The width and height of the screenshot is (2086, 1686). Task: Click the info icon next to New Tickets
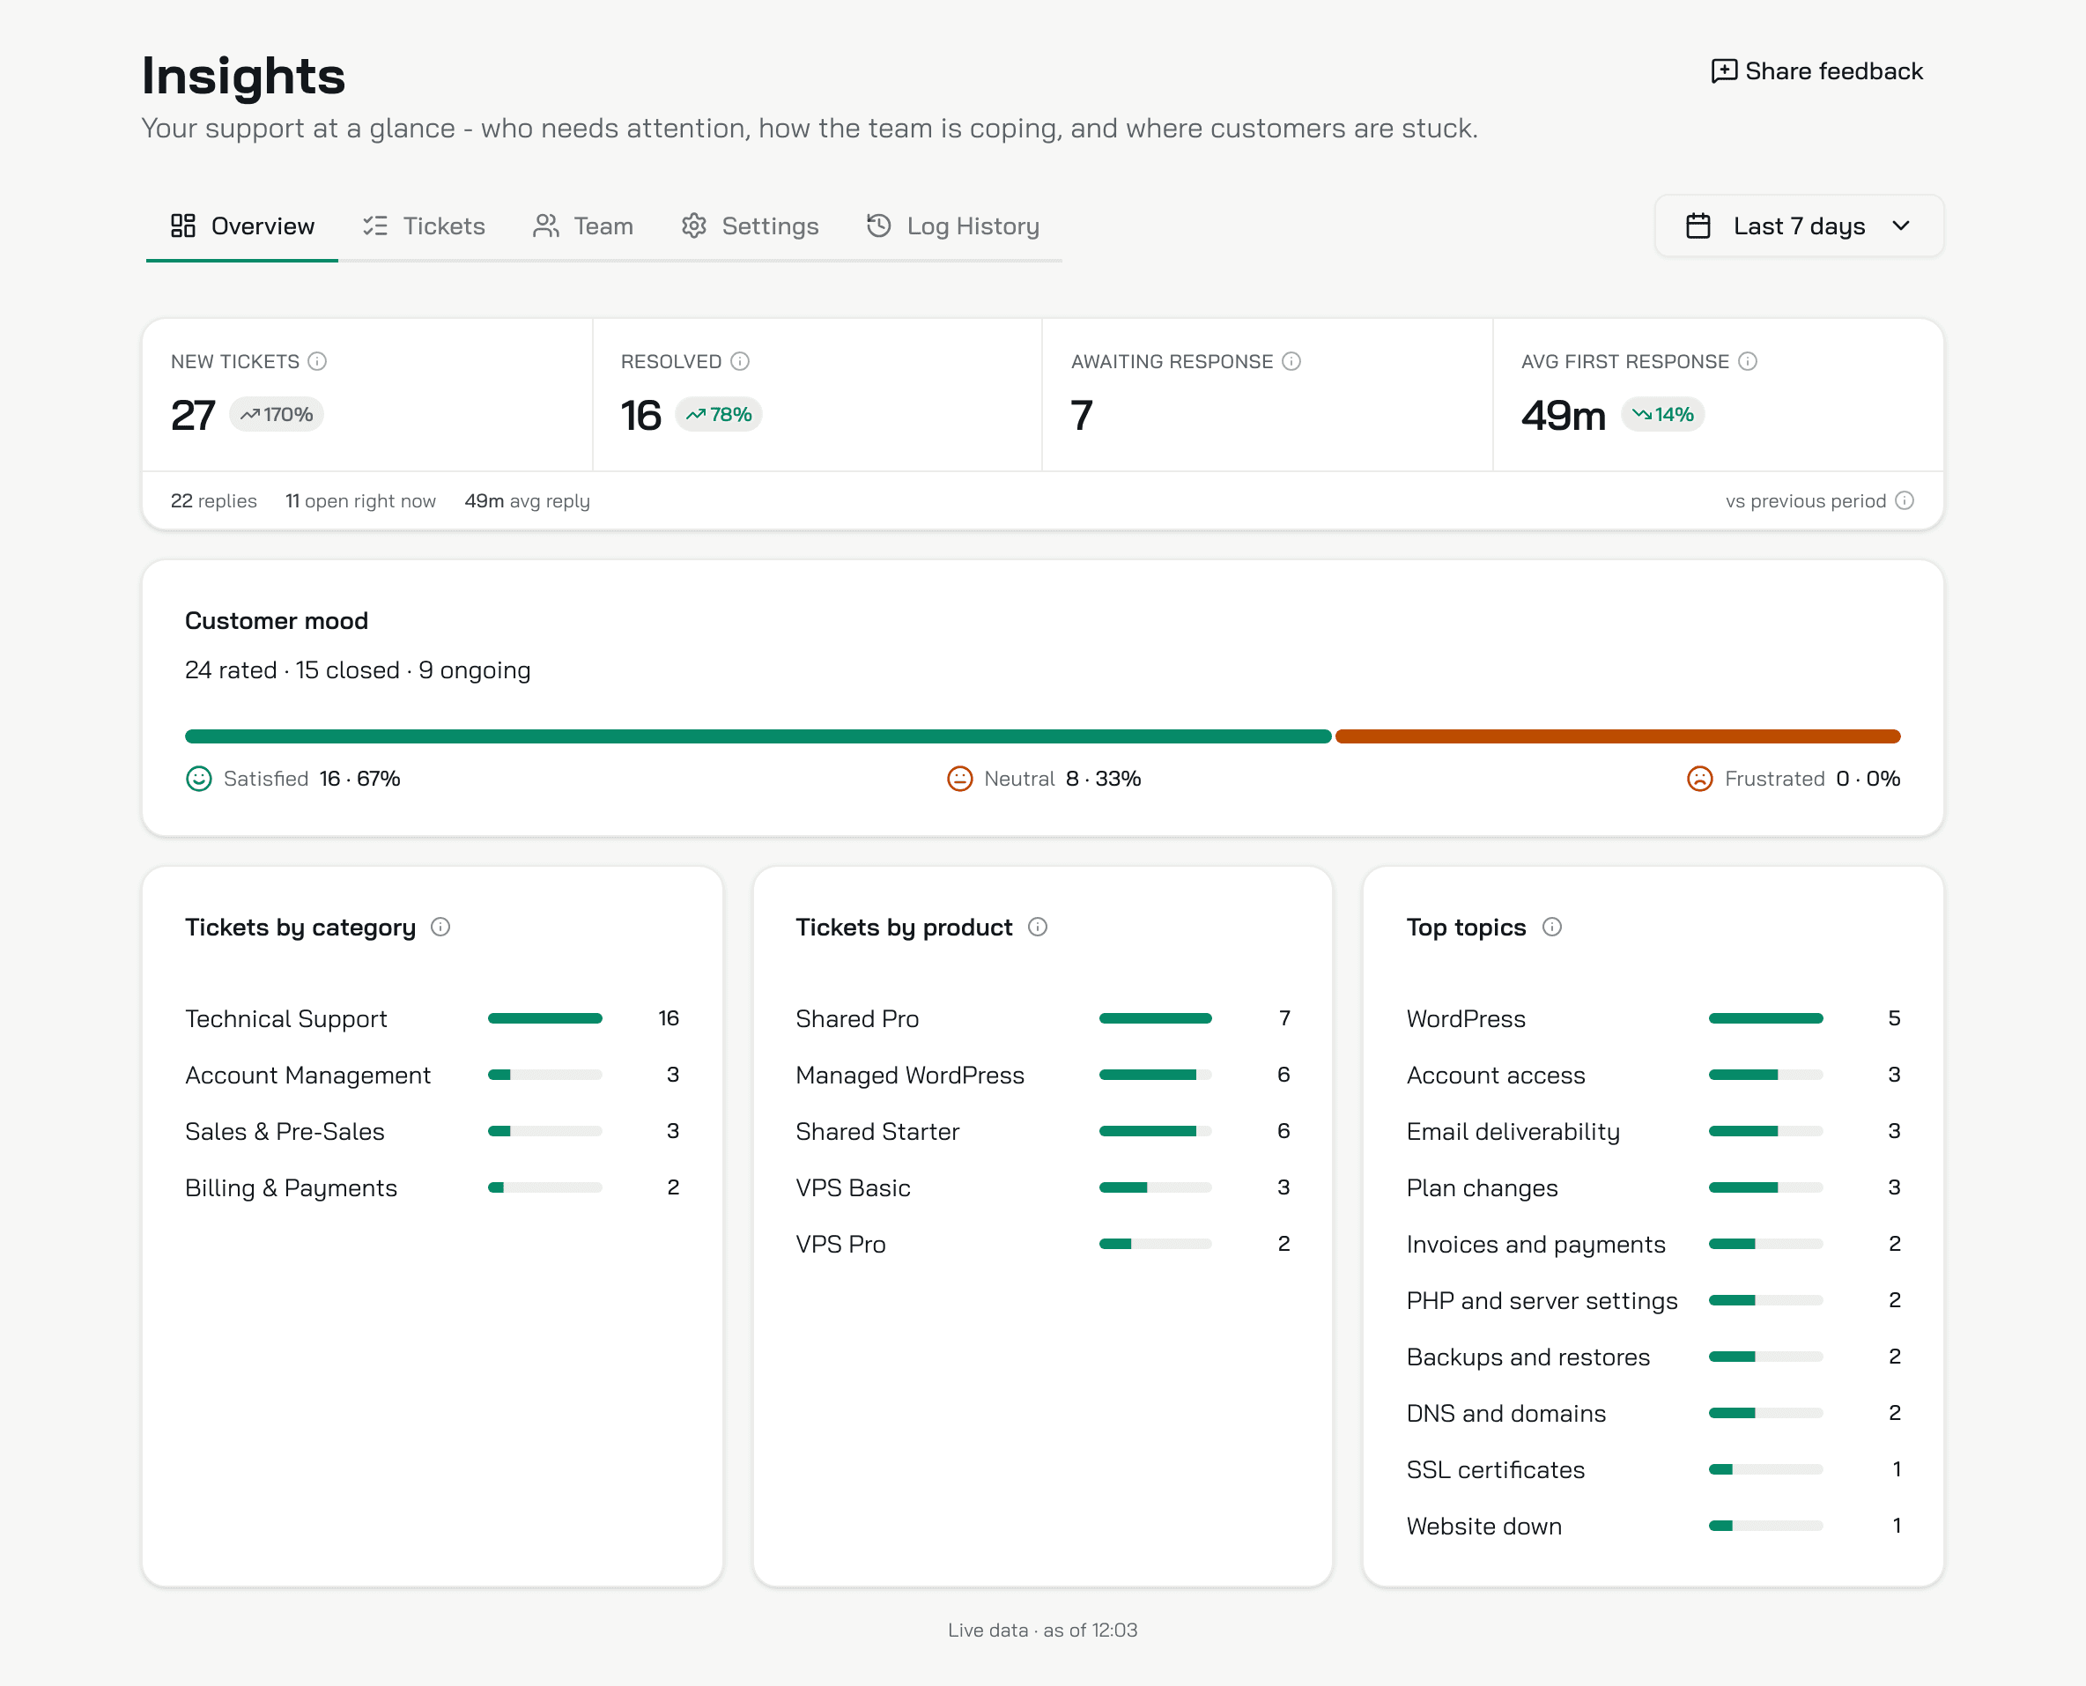(x=317, y=361)
